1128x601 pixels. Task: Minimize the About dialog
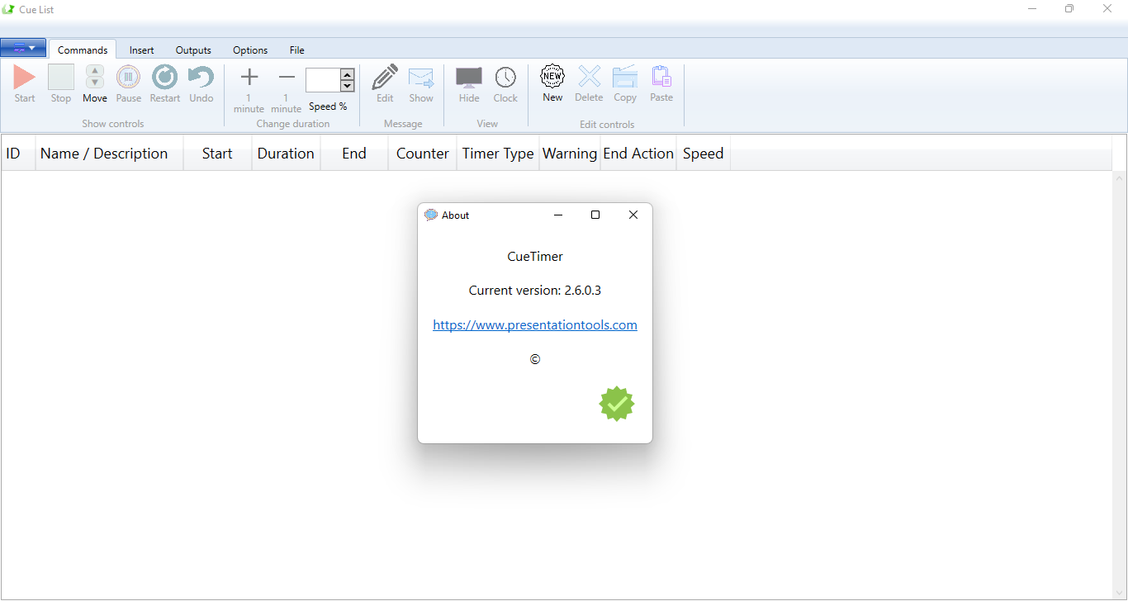pyautogui.click(x=558, y=215)
